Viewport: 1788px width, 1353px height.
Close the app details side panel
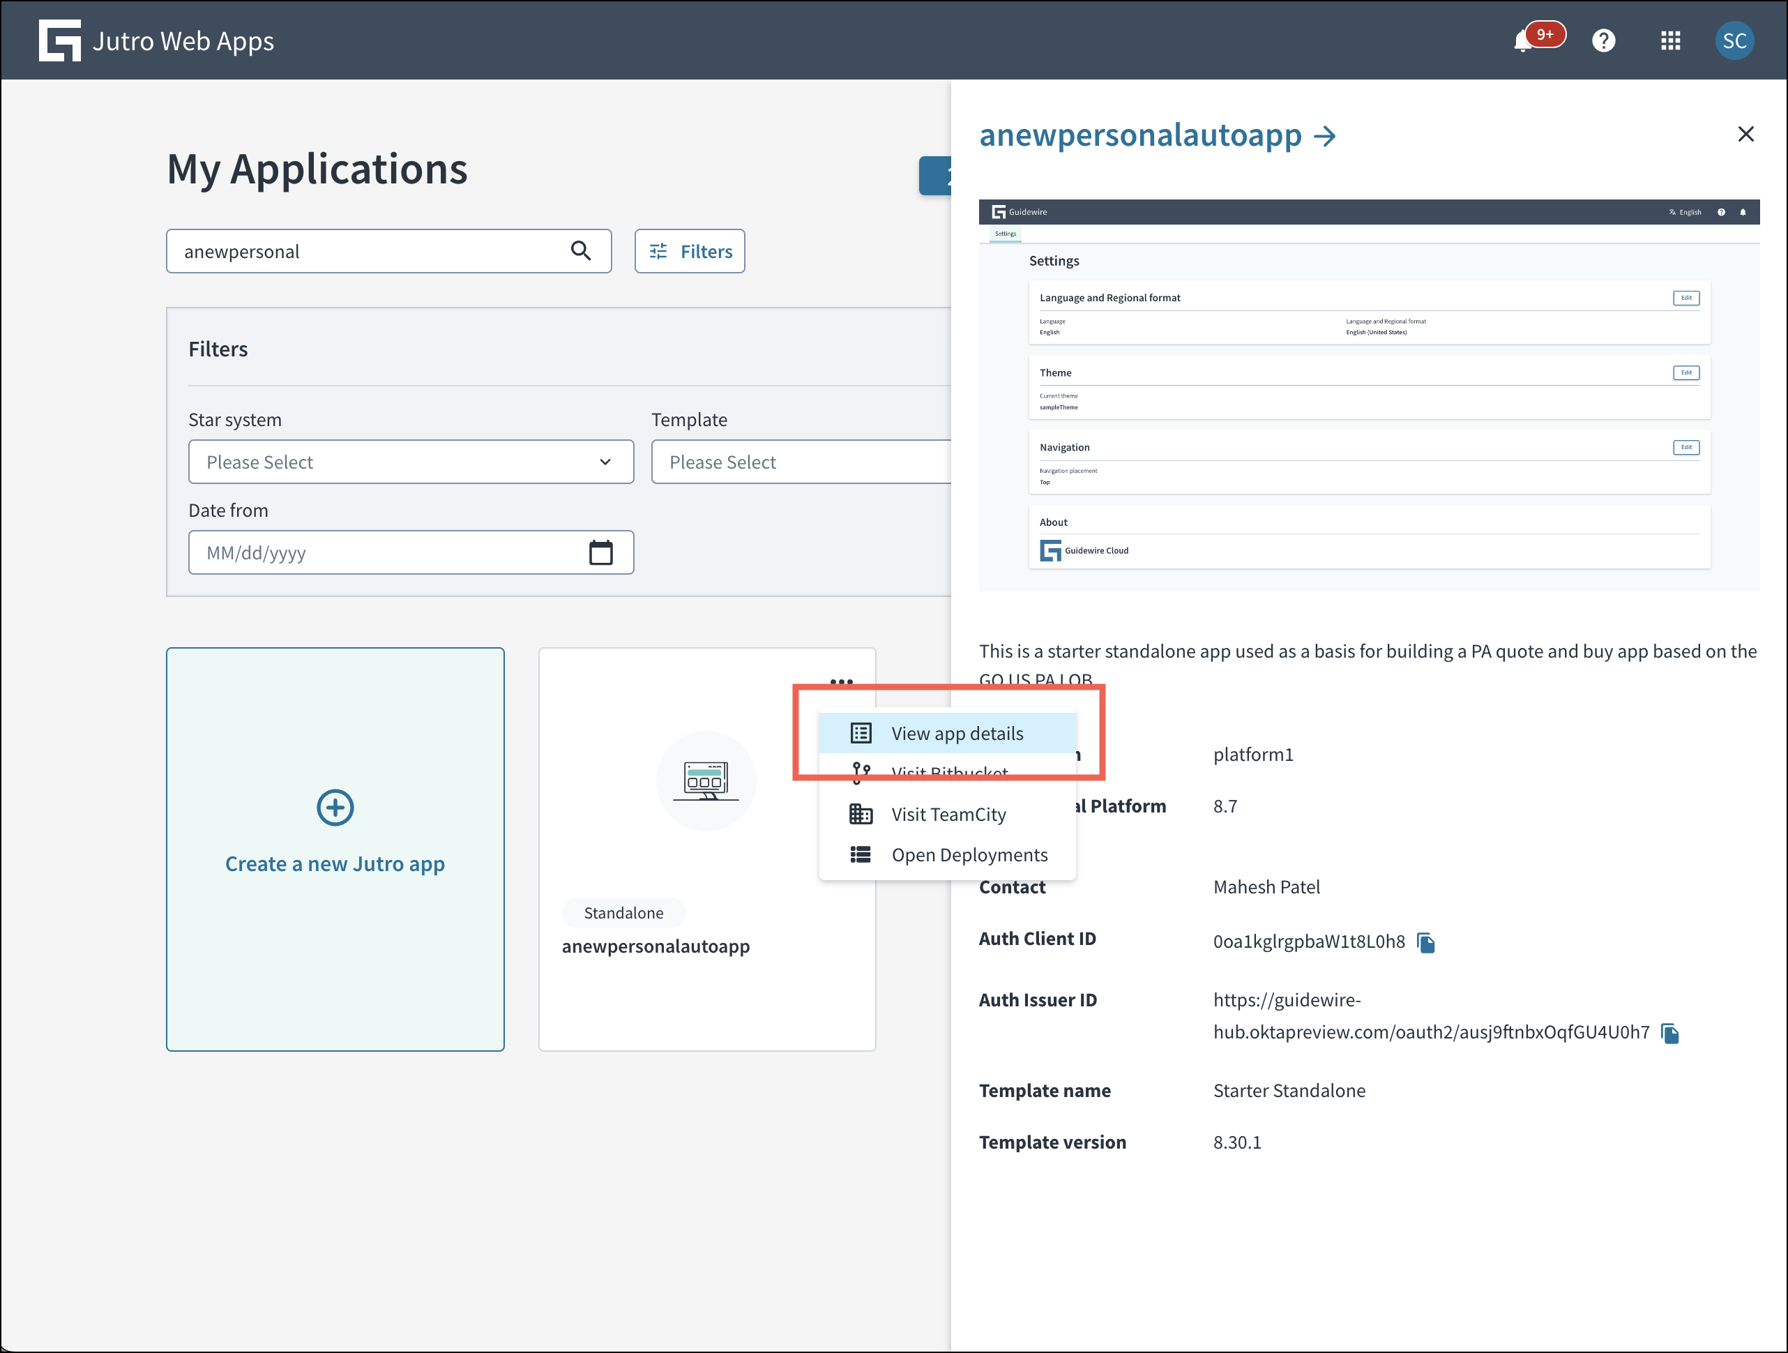click(1746, 134)
